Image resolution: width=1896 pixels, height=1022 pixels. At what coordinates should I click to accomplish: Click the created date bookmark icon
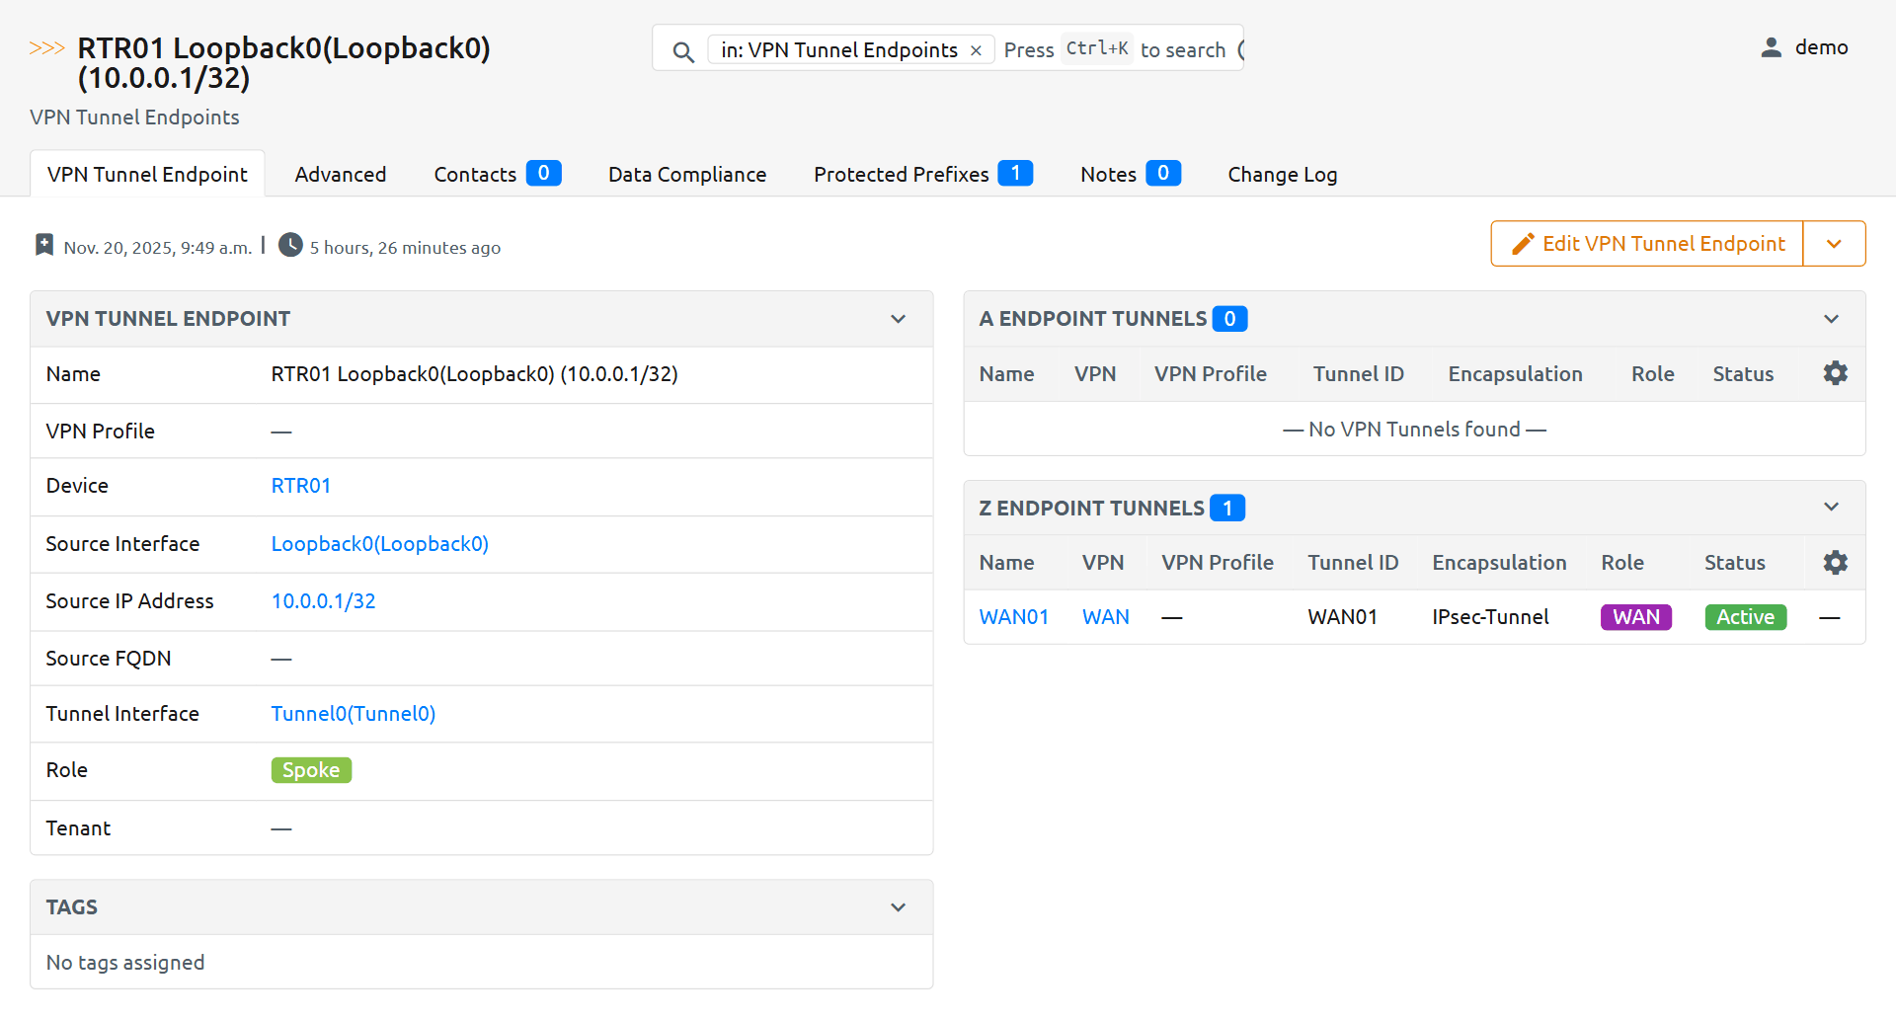[44, 245]
